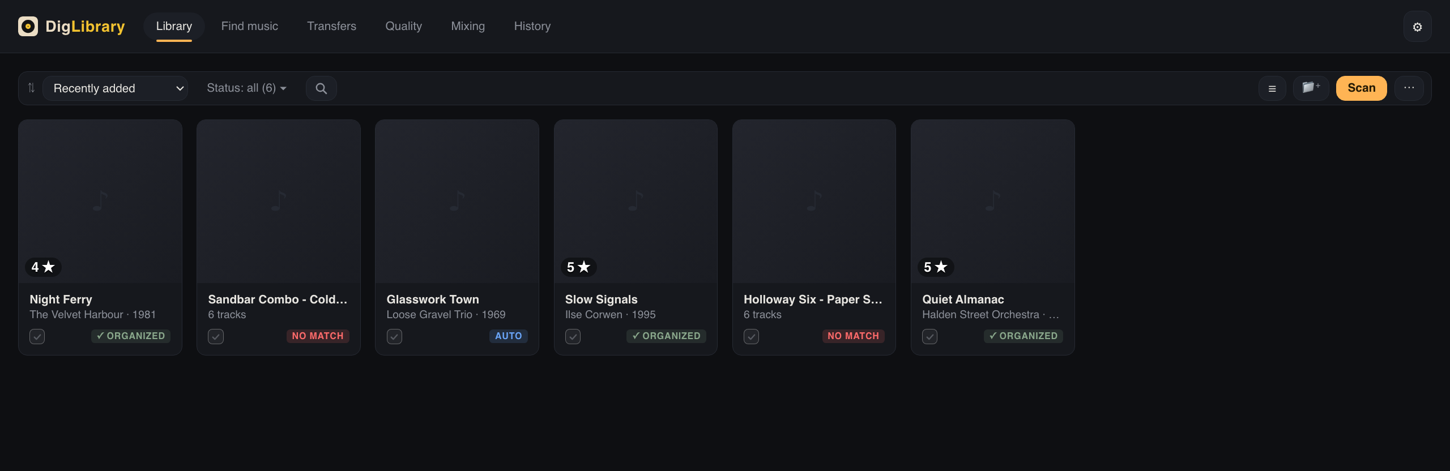Open the History tab
1450x471 pixels.
pyautogui.click(x=532, y=26)
